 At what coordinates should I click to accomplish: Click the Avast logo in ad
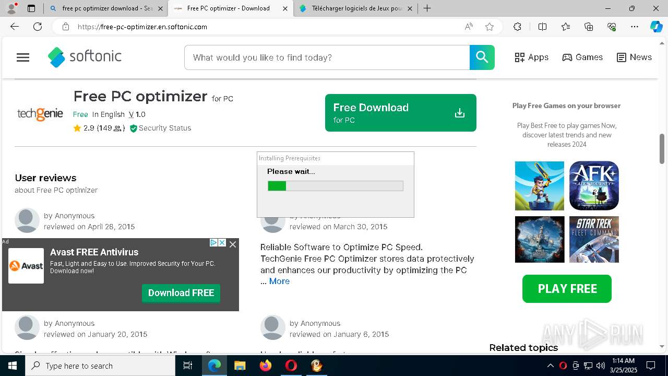[26, 266]
